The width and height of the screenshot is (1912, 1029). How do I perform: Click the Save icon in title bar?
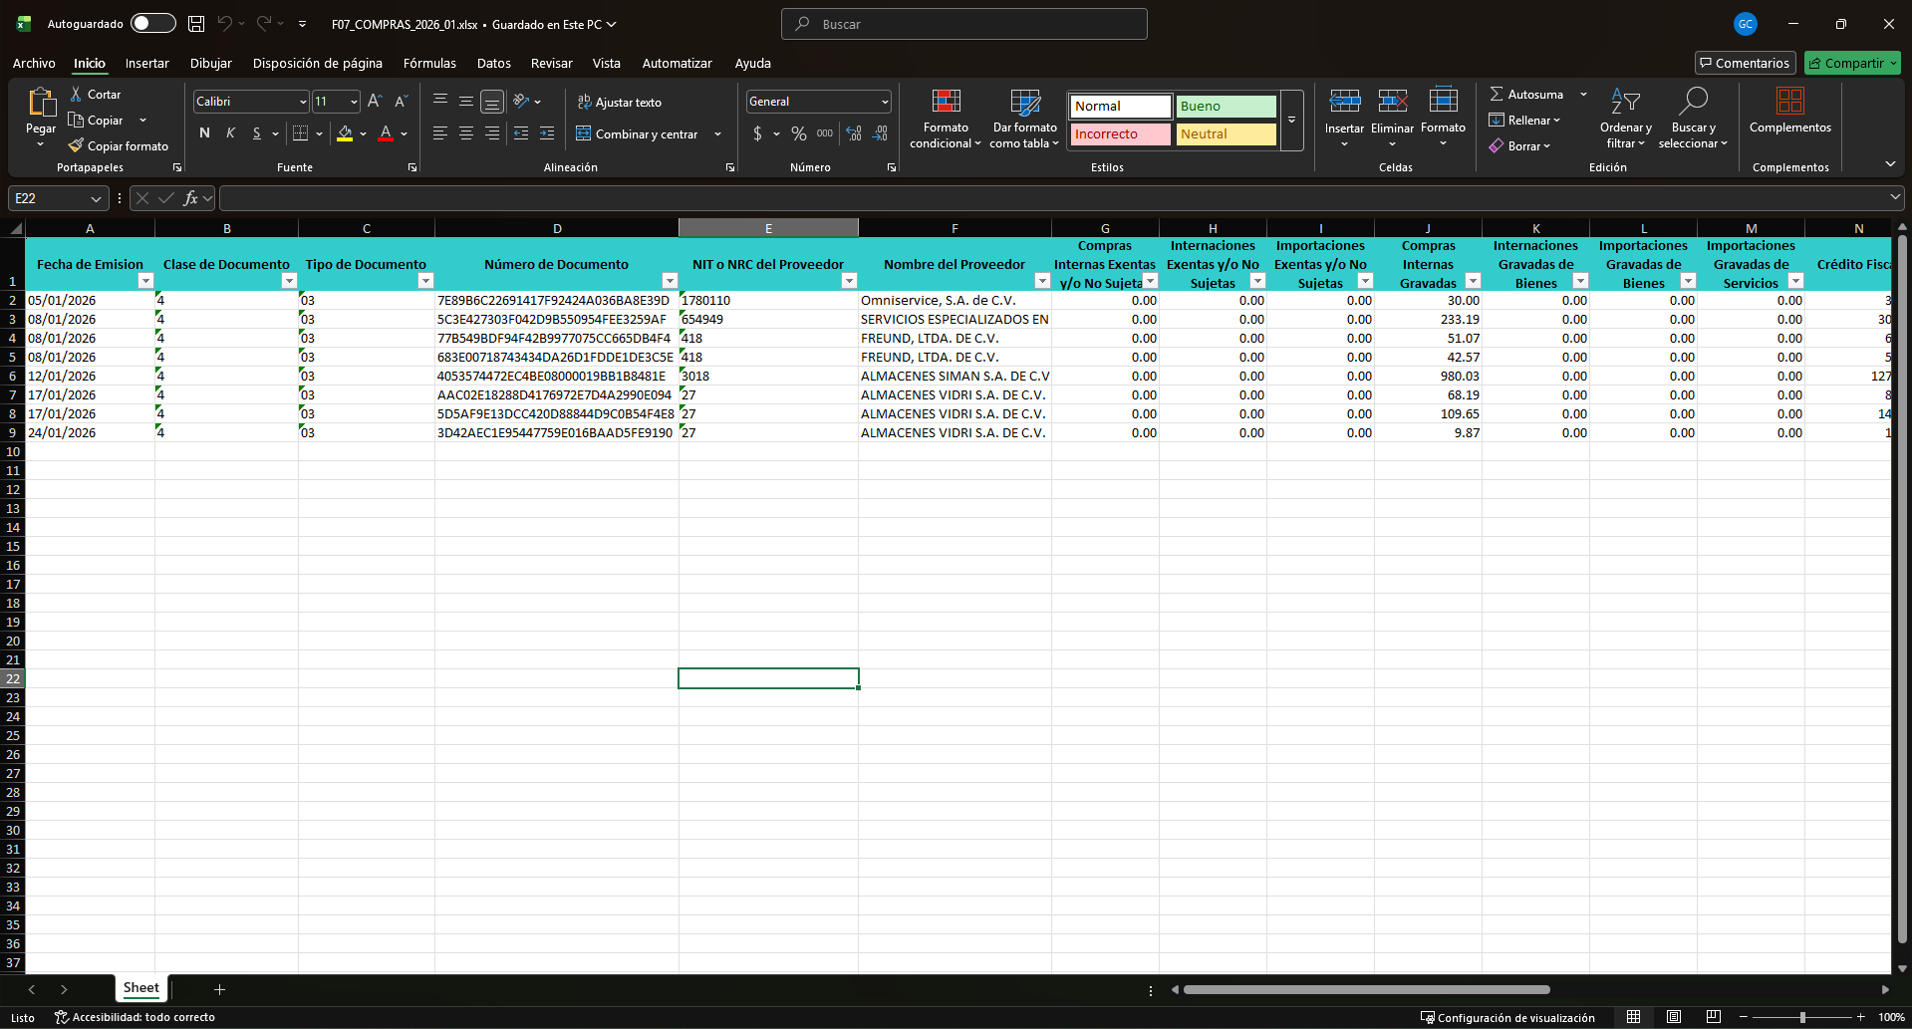point(196,24)
